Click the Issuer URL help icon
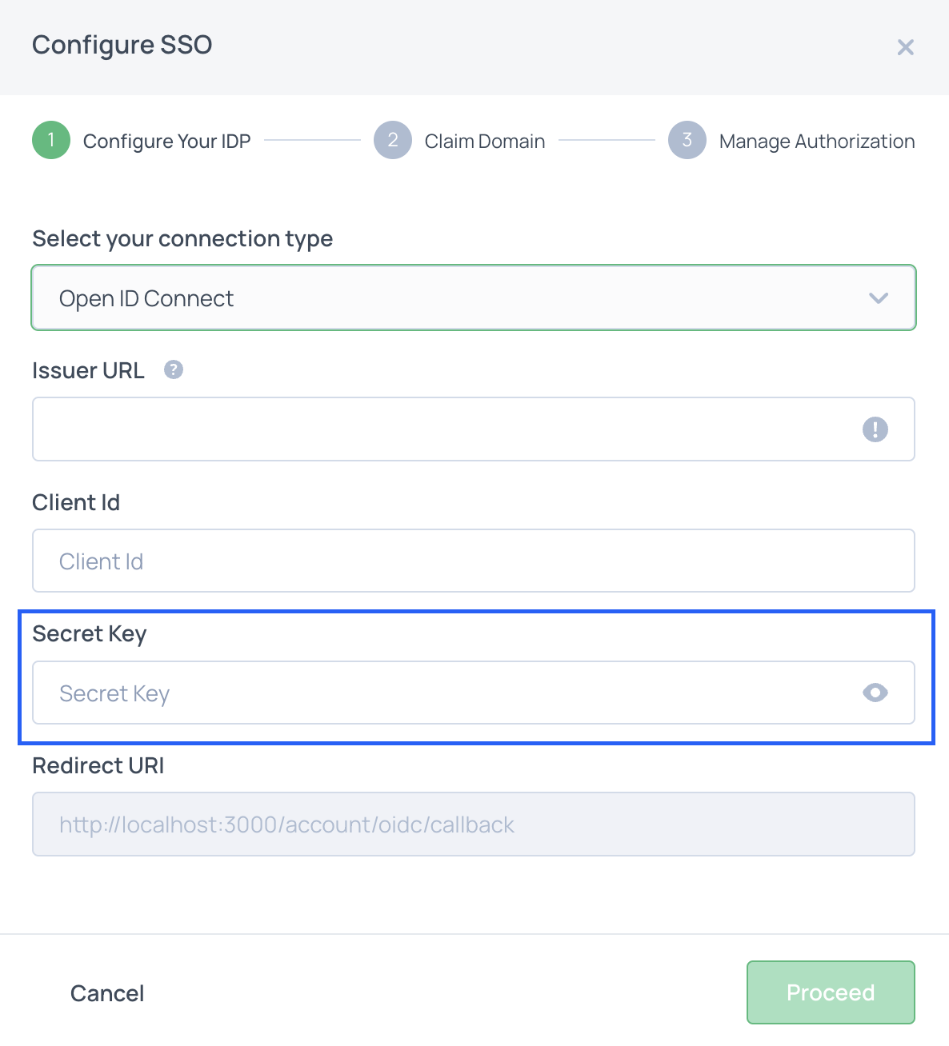Screen dimensions: 949x1046 (173, 369)
